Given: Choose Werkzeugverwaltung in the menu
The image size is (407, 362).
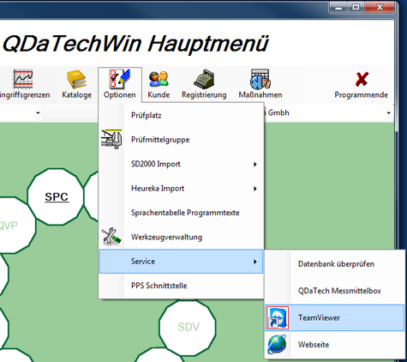Looking at the screenshot, I should coord(181,237).
